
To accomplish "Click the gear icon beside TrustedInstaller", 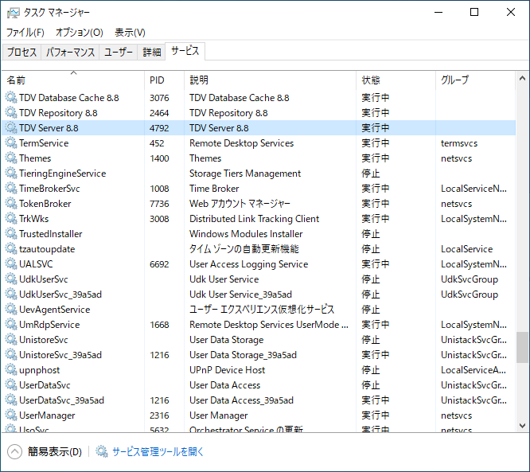I will pos(11,234).
